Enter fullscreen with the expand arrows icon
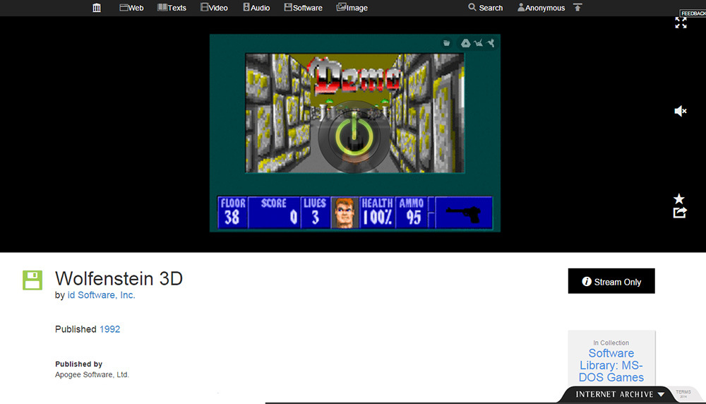Viewport: 706px width, 404px height. tap(681, 23)
